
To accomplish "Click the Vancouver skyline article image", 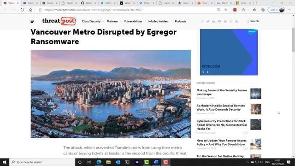I will [111, 94].
